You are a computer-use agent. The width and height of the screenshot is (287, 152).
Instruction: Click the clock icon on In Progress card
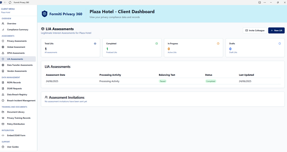[x=218, y=44]
